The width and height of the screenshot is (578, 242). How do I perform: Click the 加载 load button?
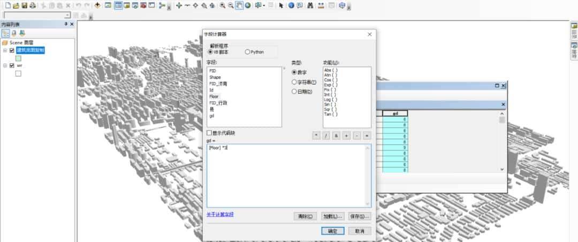click(x=333, y=216)
